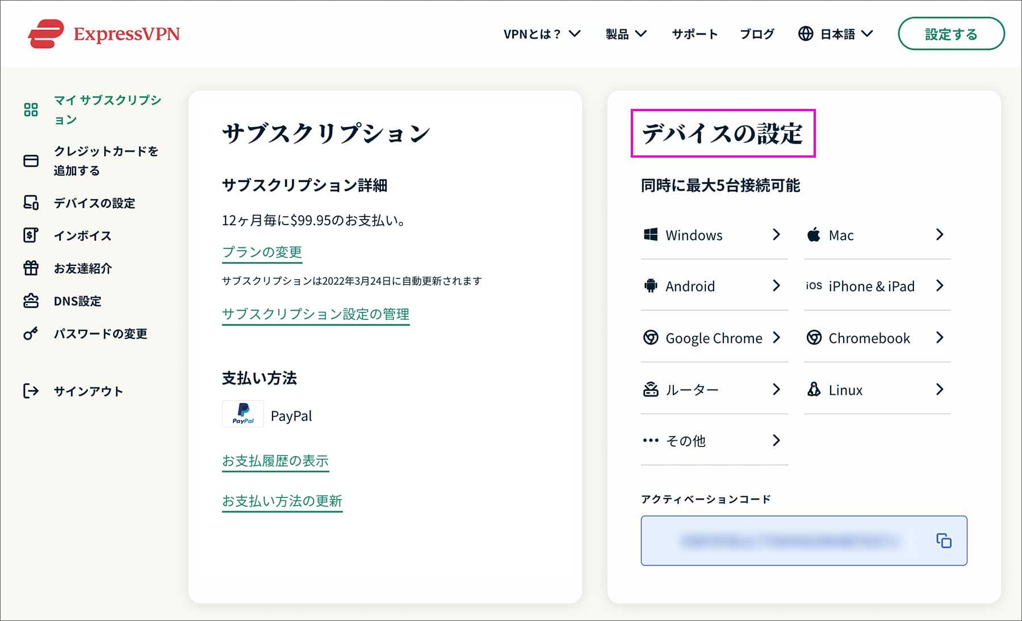This screenshot has height=621, width=1022.
Task: Click the three-dots その他 icon
Action: coord(651,440)
